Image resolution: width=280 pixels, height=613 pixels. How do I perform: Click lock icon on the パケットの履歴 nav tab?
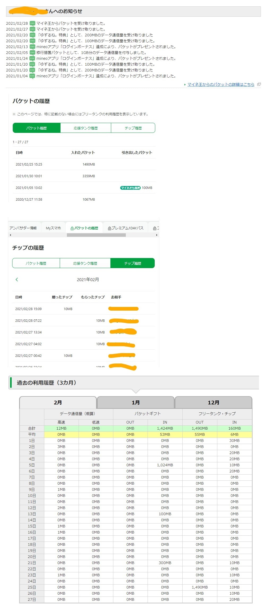pyautogui.click(x=72, y=228)
